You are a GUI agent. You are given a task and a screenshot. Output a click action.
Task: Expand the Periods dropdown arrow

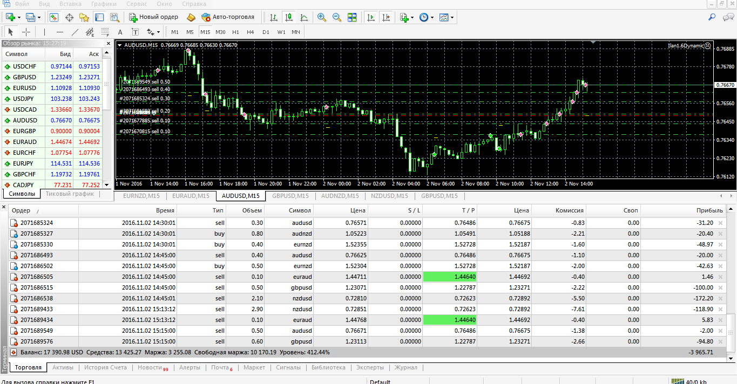point(432,17)
